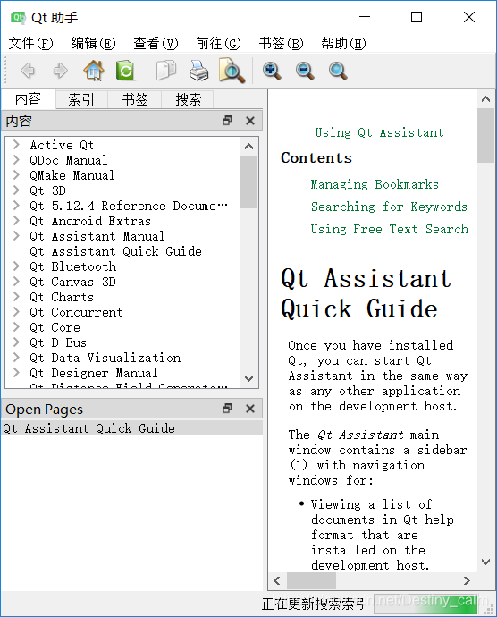Open Find in text magnifier icon
The height and width of the screenshot is (617, 497).
[x=232, y=71]
